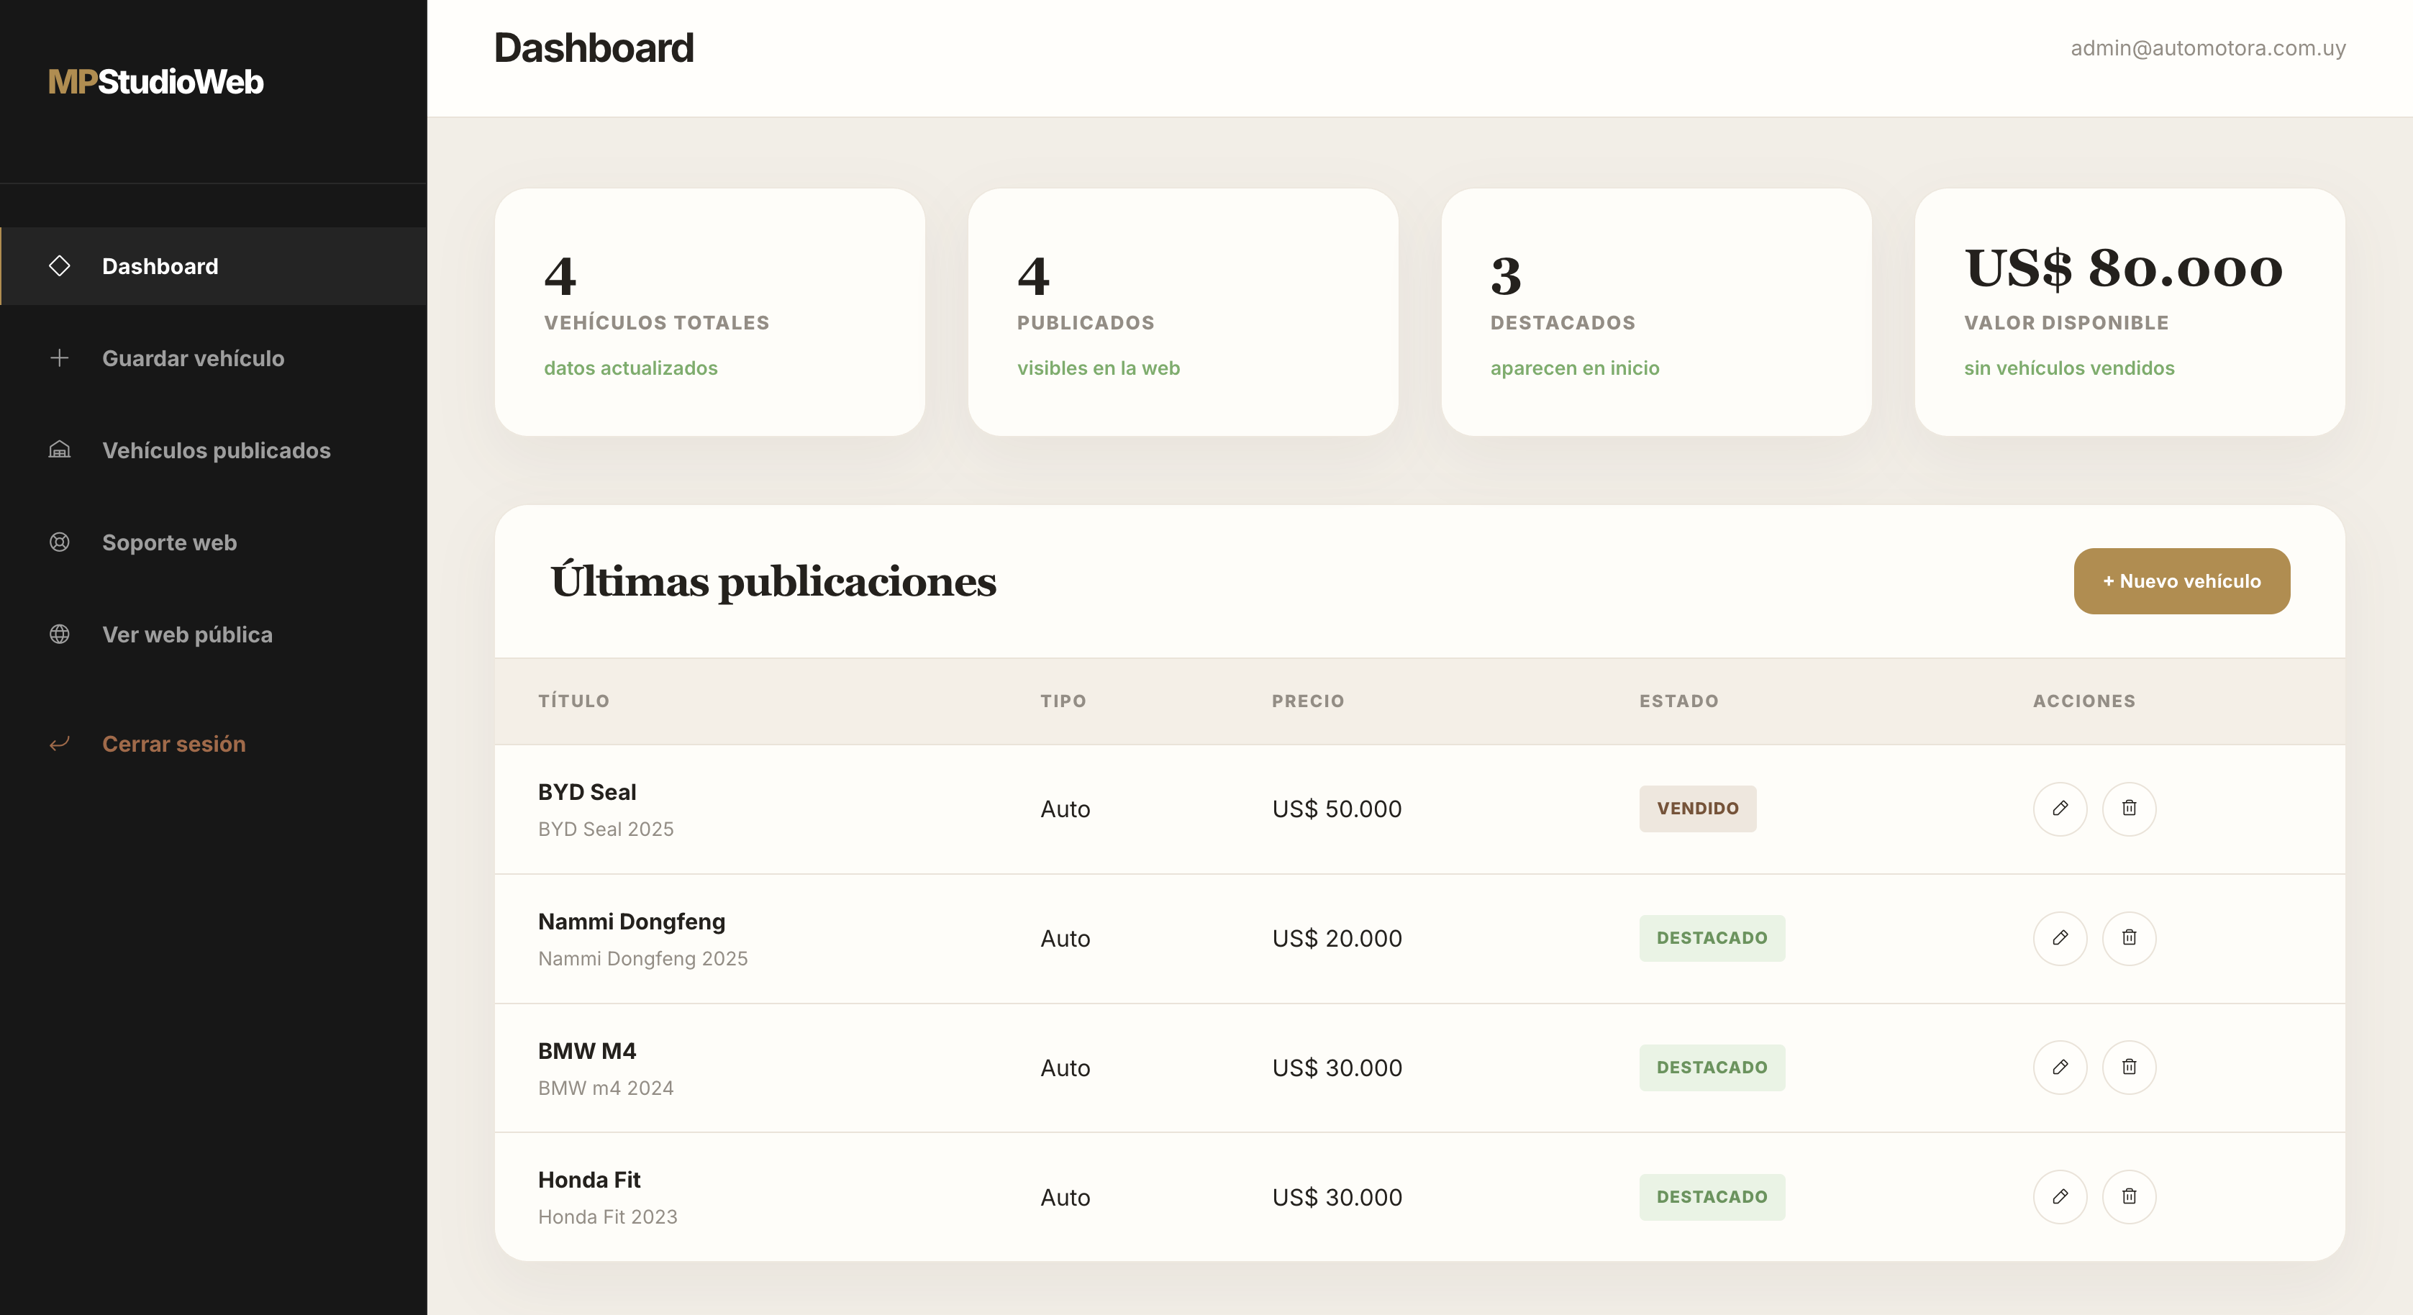
Task: Click the Precio column header
Action: [x=1308, y=701]
